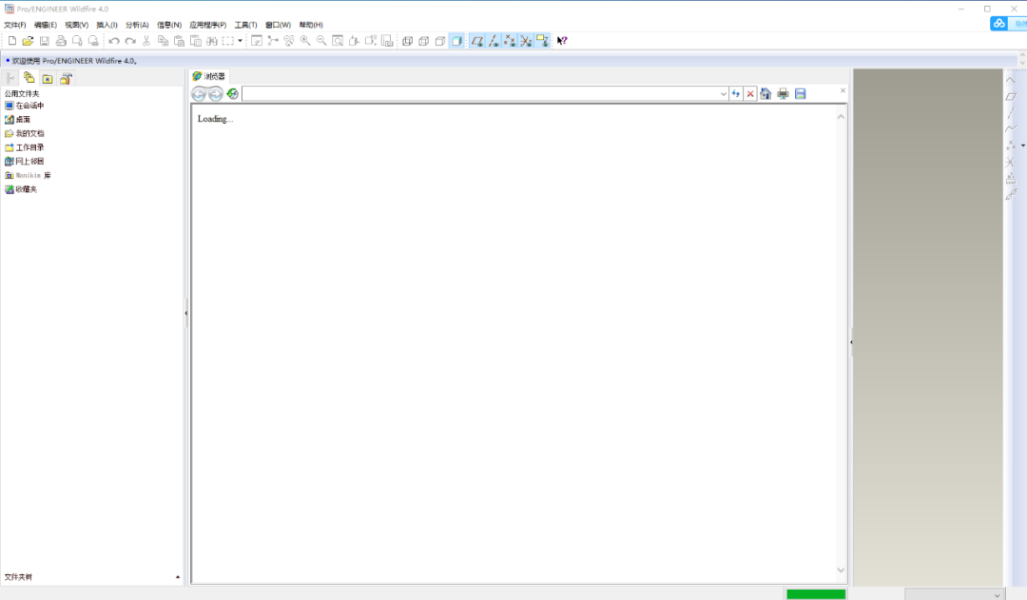
Task: Open the 工具(T) menu
Action: 245,25
